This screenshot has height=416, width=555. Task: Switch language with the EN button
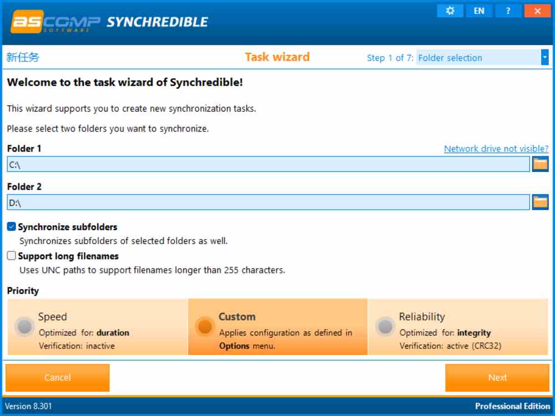[x=479, y=11]
